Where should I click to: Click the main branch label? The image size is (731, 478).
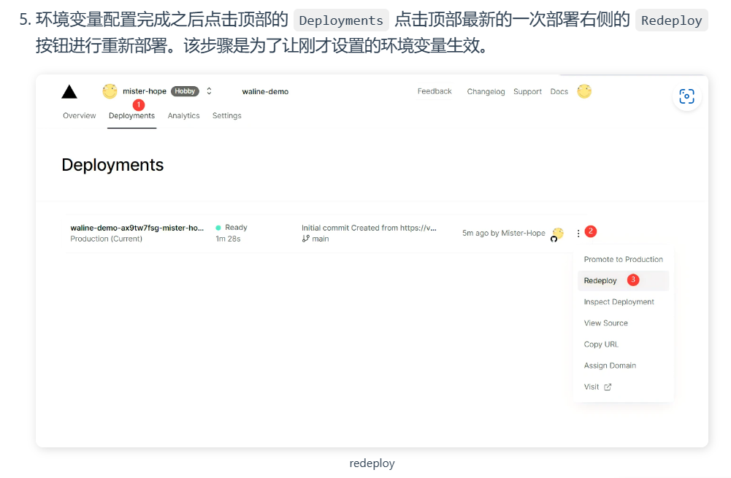pyautogui.click(x=321, y=239)
